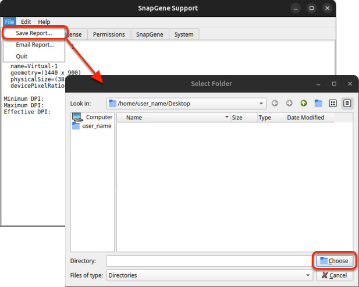This screenshot has height=287, width=359.
Task: Open the Edit menu
Action: pyautogui.click(x=26, y=22)
